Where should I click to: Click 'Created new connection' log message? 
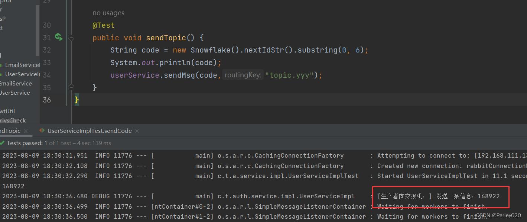click(452, 166)
